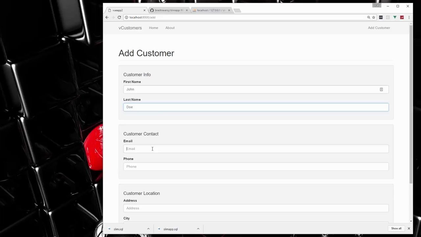Click the red extension icon in toolbar
The width and height of the screenshot is (421, 237).
(402, 17)
